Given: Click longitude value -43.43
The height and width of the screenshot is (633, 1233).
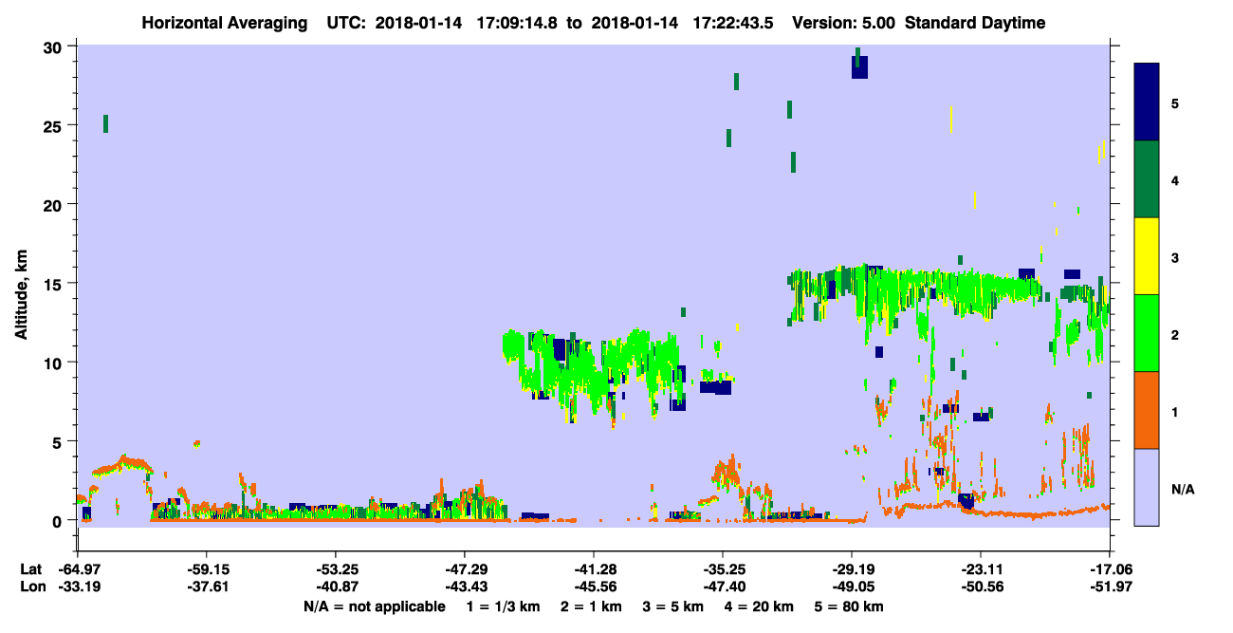Looking at the screenshot, I should tap(464, 586).
